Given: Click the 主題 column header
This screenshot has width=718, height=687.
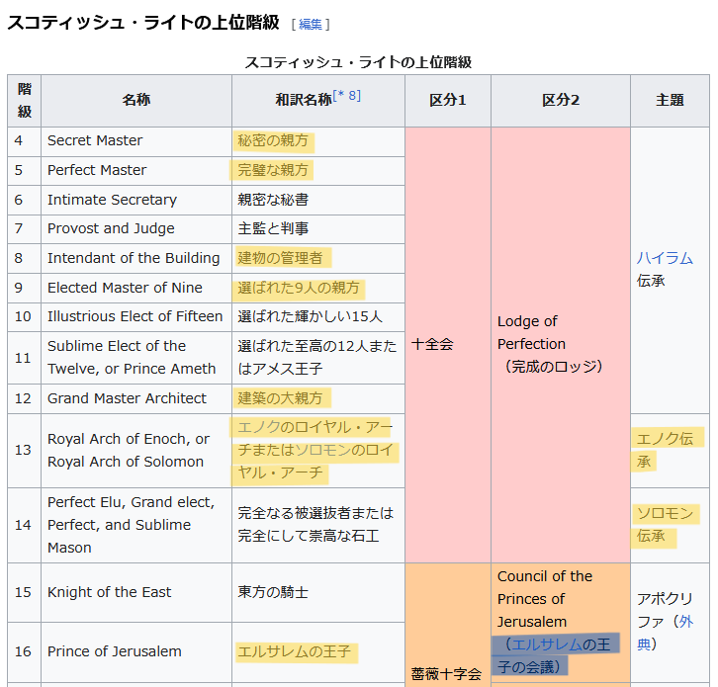Looking at the screenshot, I should click(x=670, y=100).
